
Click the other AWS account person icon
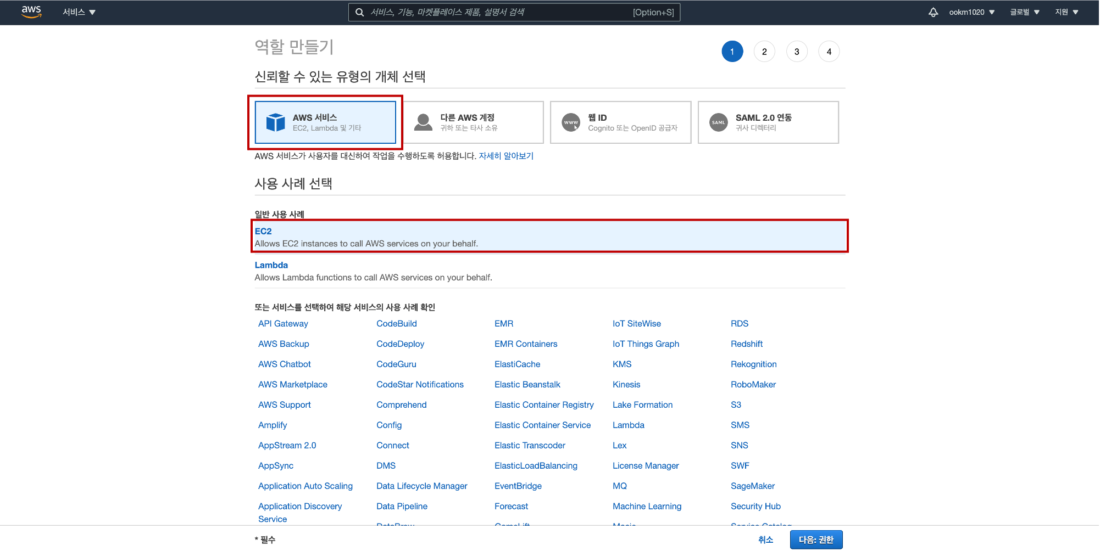tap(423, 122)
